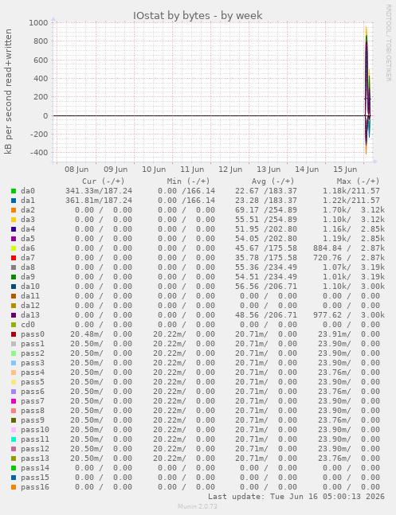Select the pass5 legend label

coord(32,381)
